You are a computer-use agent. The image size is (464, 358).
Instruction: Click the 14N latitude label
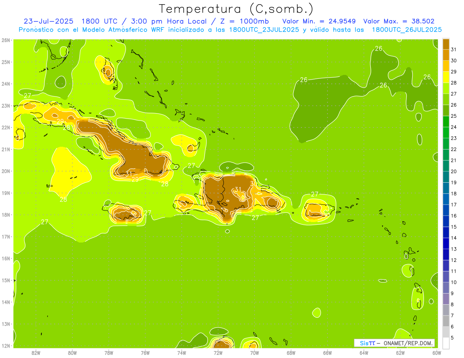[6, 302]
